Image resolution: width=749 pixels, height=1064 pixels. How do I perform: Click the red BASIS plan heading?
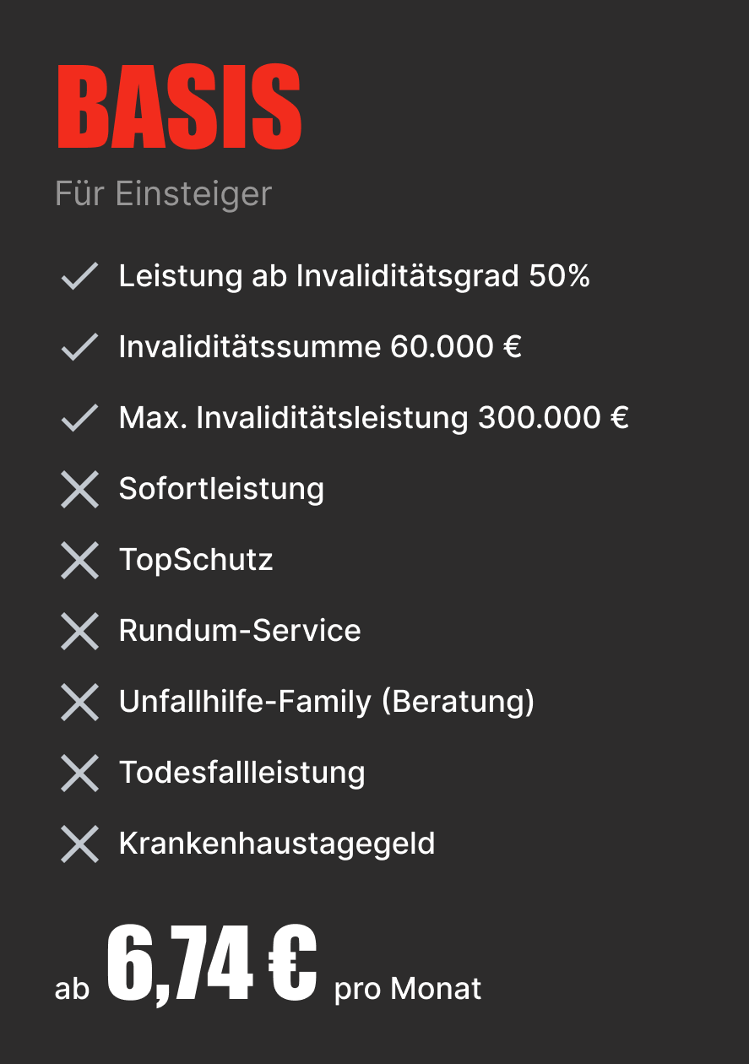click(179, 107)
